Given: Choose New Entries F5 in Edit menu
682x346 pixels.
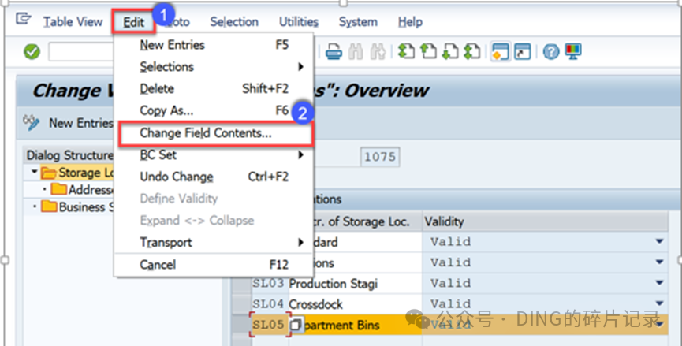Looking at the screenshot, I should point(214,45).
